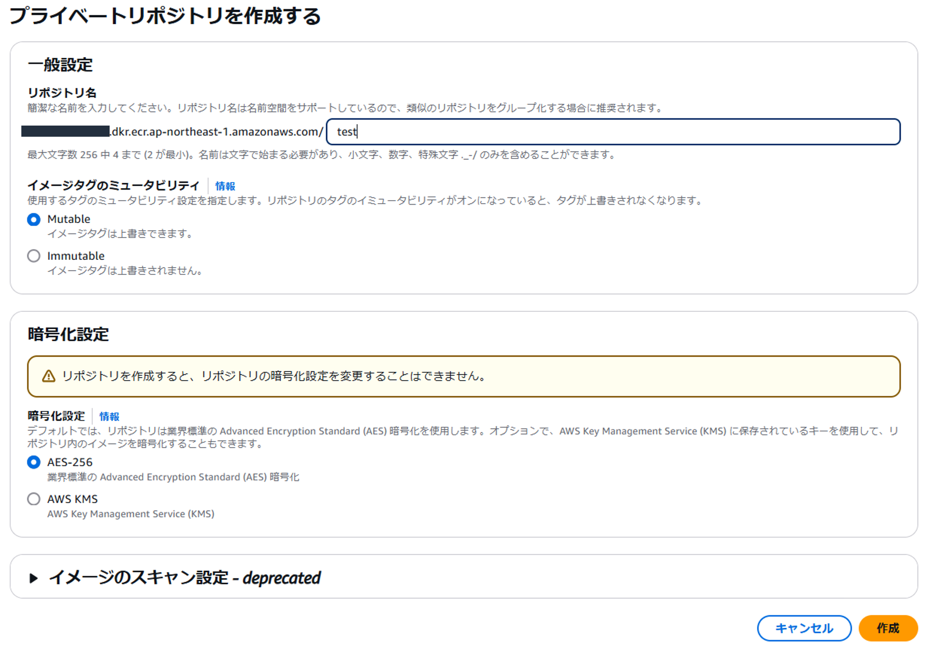Image resolution: width=925 pixels, height=655 pixels.
Task: Click the AWS KMS label text
Action: [x=72, y=499]
